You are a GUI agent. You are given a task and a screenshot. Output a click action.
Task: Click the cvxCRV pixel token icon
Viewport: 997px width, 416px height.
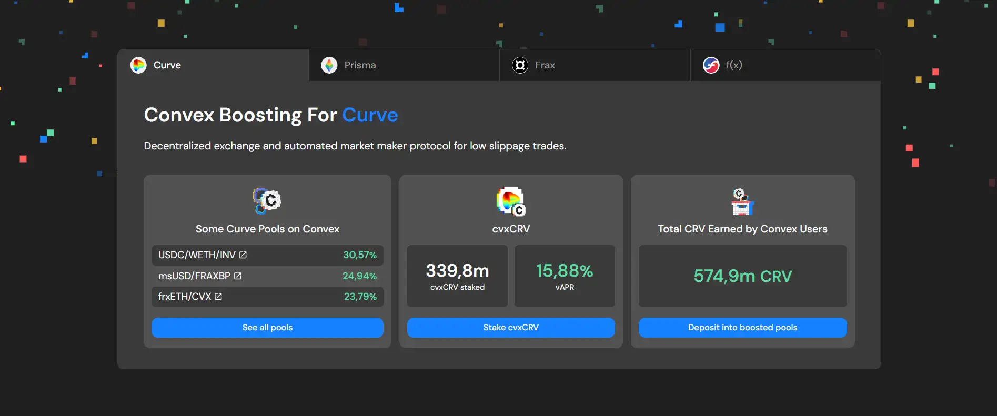(x=511, y=201)
